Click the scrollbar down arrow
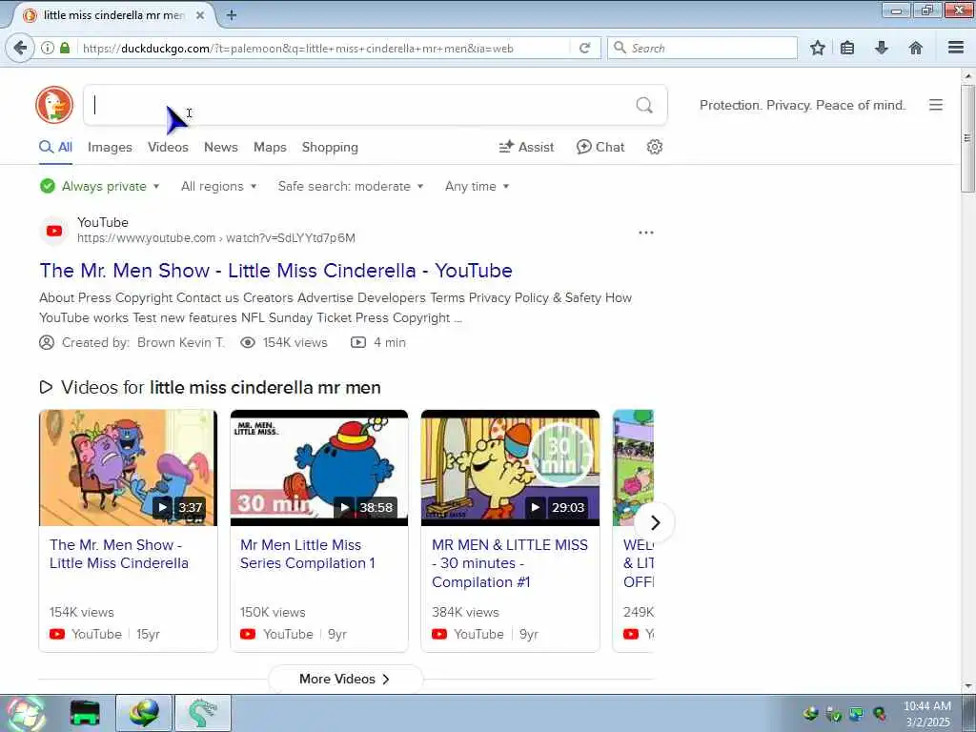 point(967,686)
